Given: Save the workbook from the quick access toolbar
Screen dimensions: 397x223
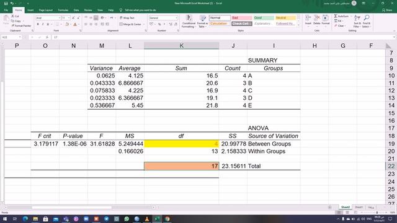Looking at the screenshot, I should click(x=6, y=3).
